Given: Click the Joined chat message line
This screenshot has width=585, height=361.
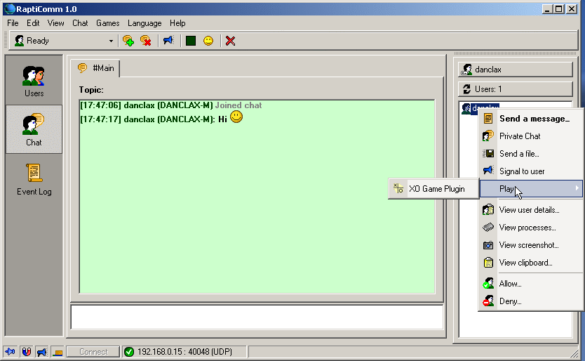Looking at the screenshot, I should (x=171, y=105).
